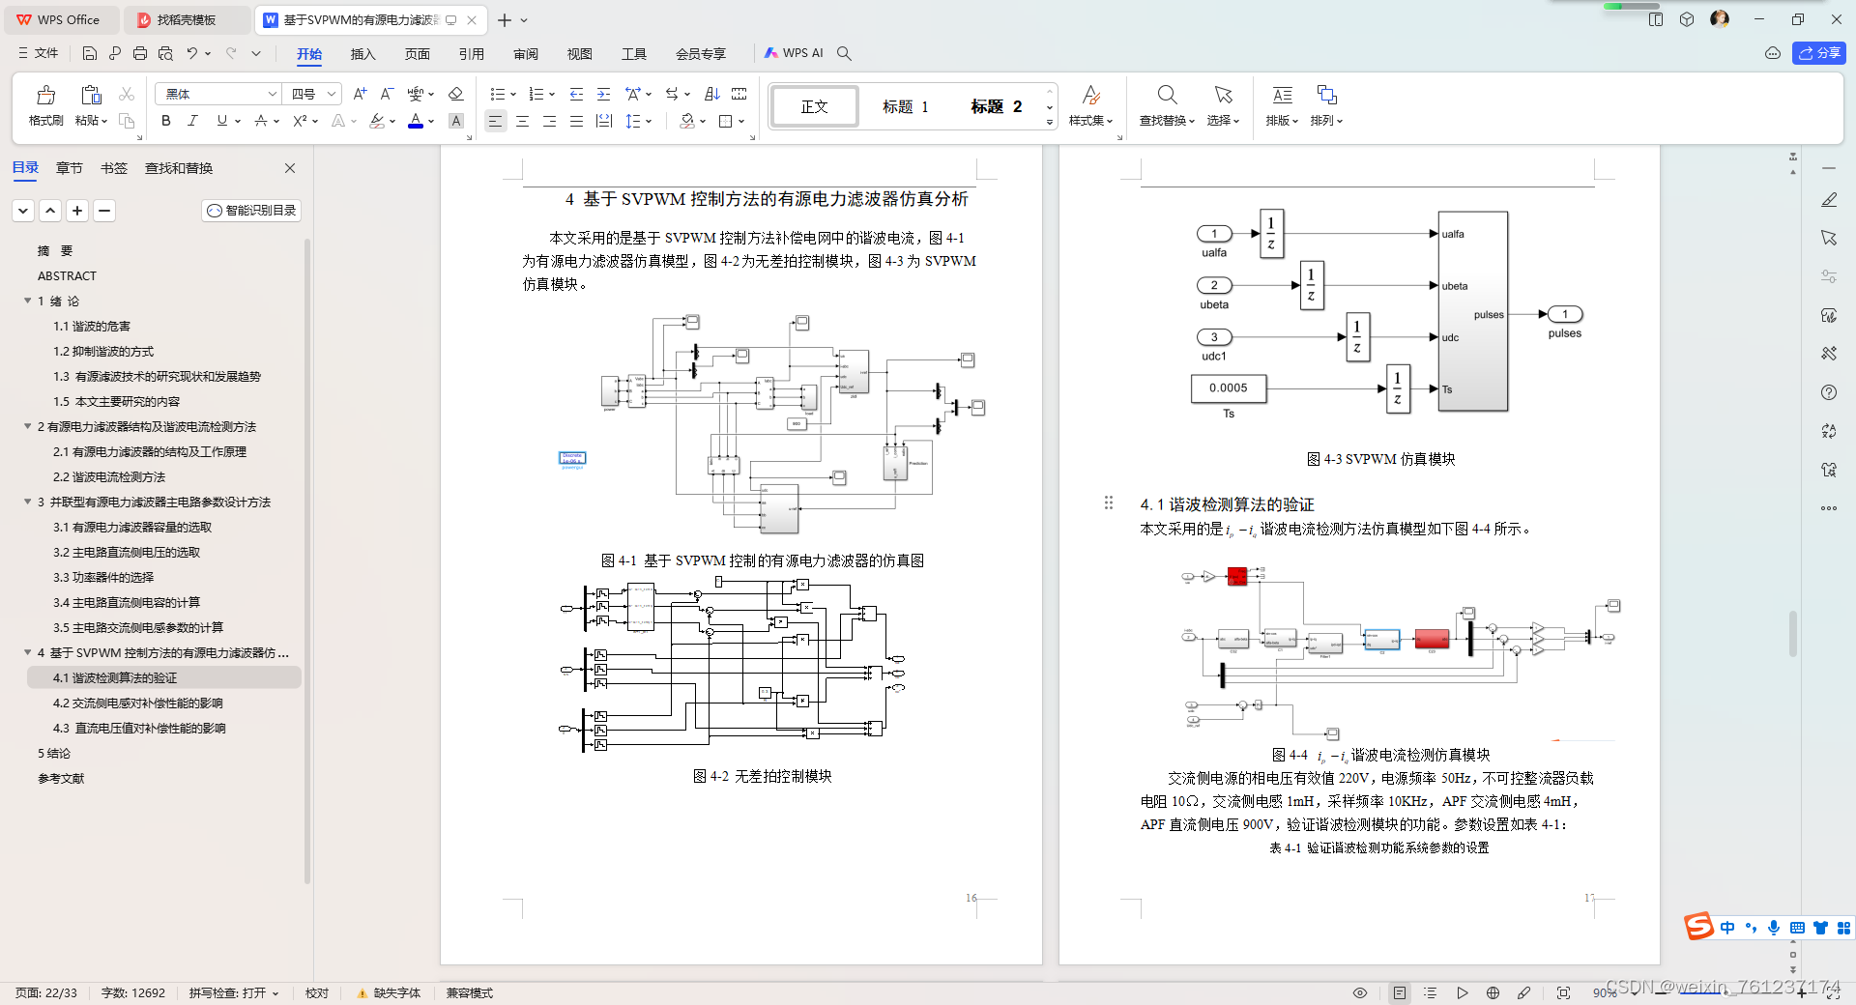Toggle right alignment
Screen dimensions: 1856x1005
click(x=549, y=121)
